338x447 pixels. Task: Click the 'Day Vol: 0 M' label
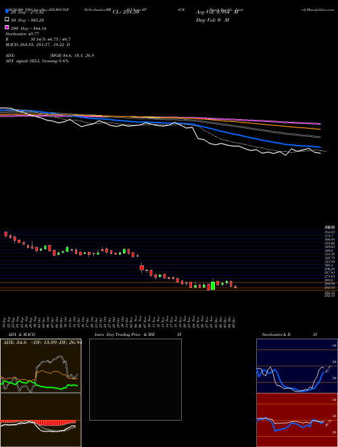[x=212, y=20]
